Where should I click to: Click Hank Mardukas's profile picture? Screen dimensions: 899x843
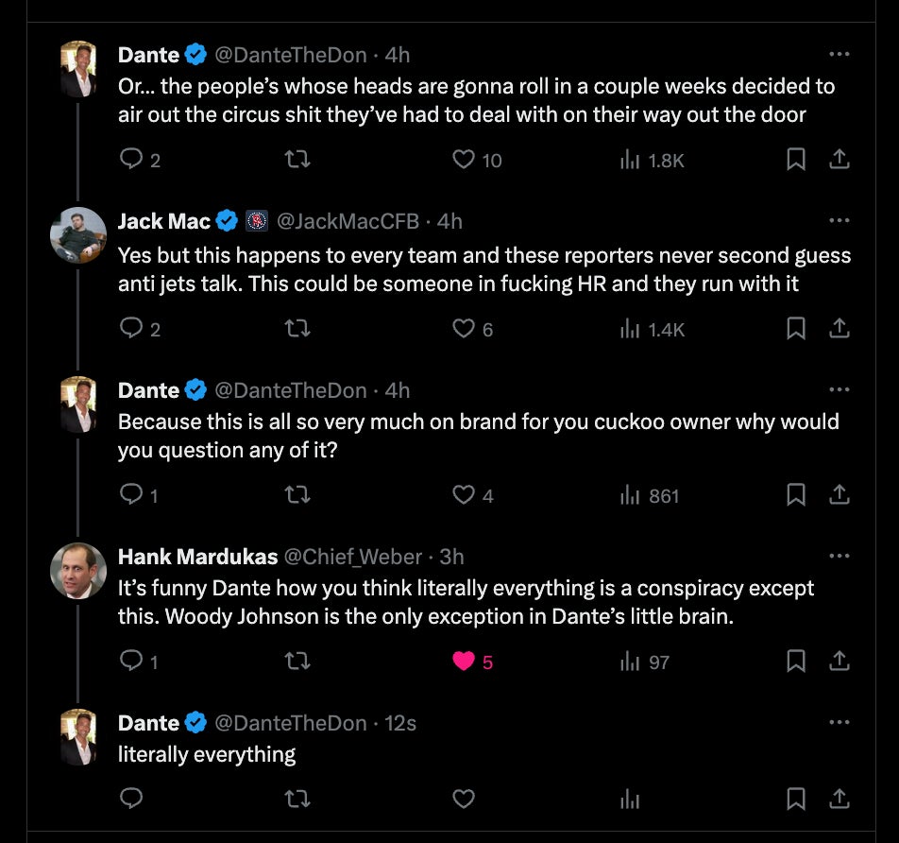(x=78, y=571)
